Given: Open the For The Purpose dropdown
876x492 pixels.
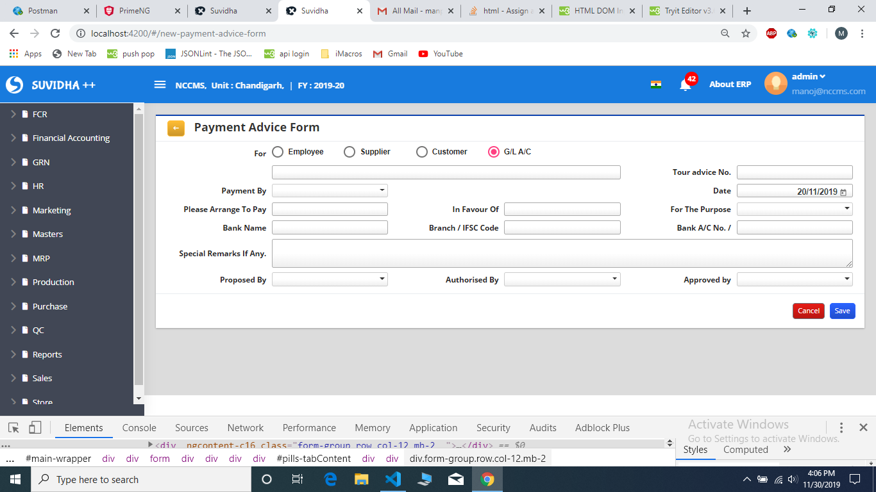Looking at the screenshot, I should click(794, 209).
